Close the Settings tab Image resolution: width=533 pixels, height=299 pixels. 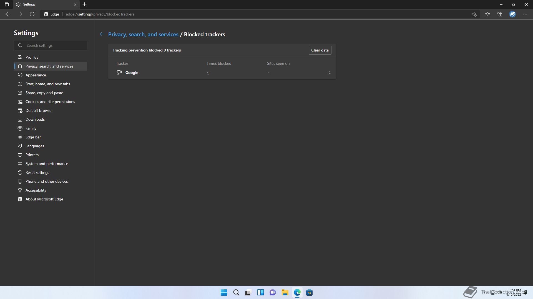coord(75,4)
